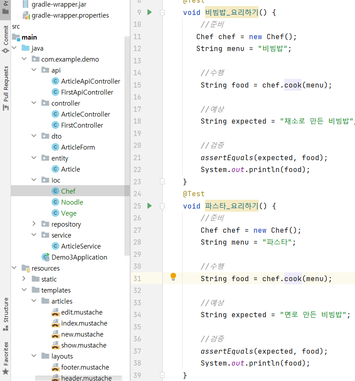Collapse the service package chevron
Viewport: 355px width, 381px height.
pos(34,235)
